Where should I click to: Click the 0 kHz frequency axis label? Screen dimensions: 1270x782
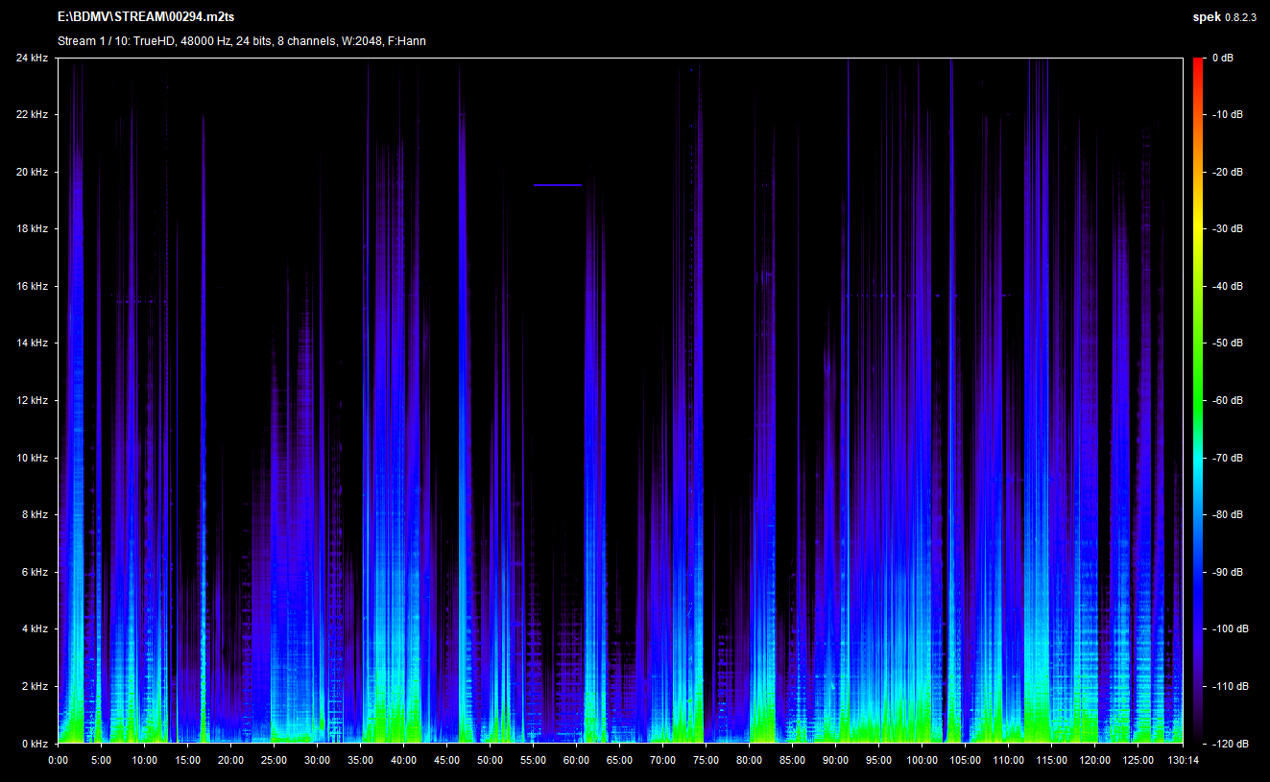34,744
